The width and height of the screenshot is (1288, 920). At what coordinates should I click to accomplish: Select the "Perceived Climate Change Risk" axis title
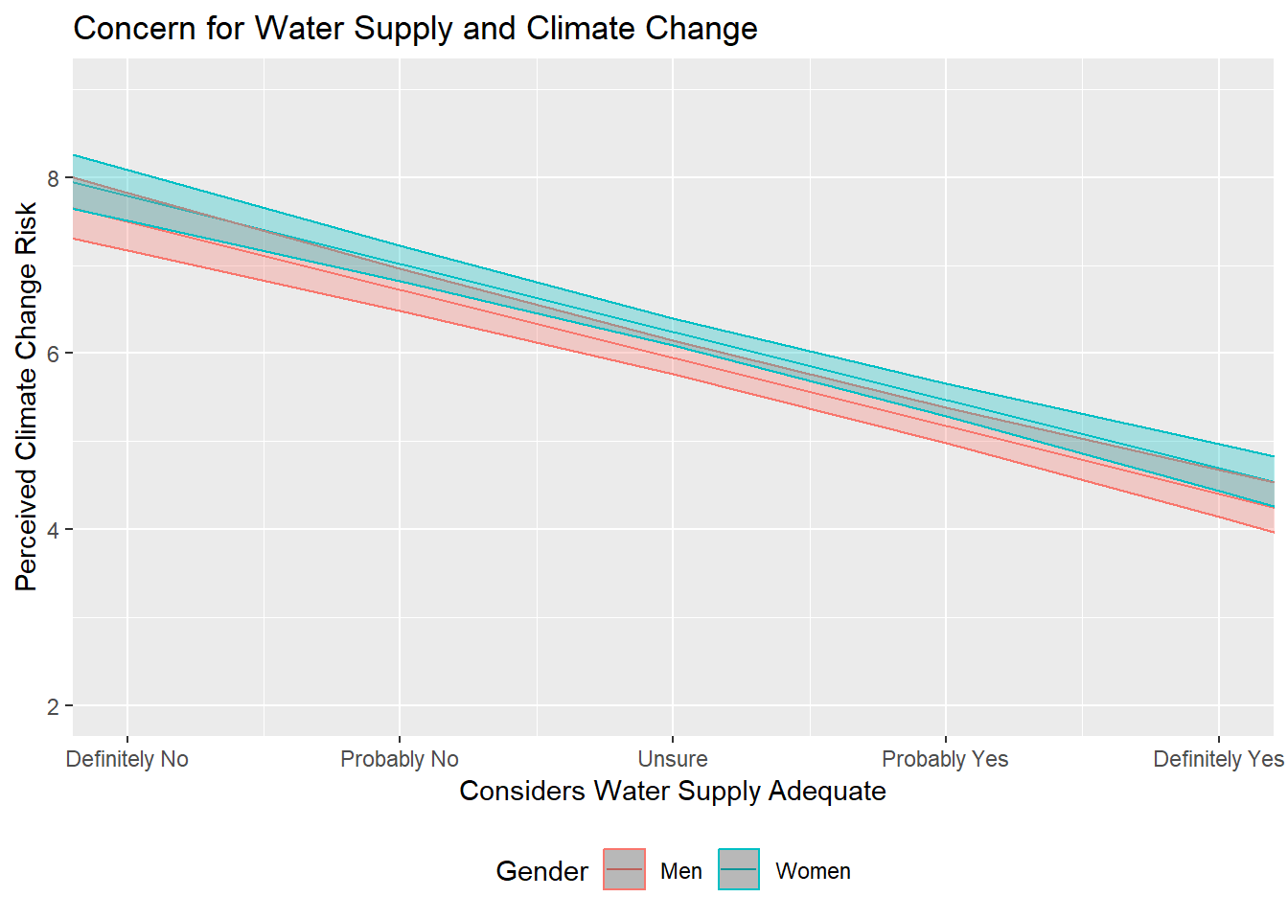tap(26, 396)
